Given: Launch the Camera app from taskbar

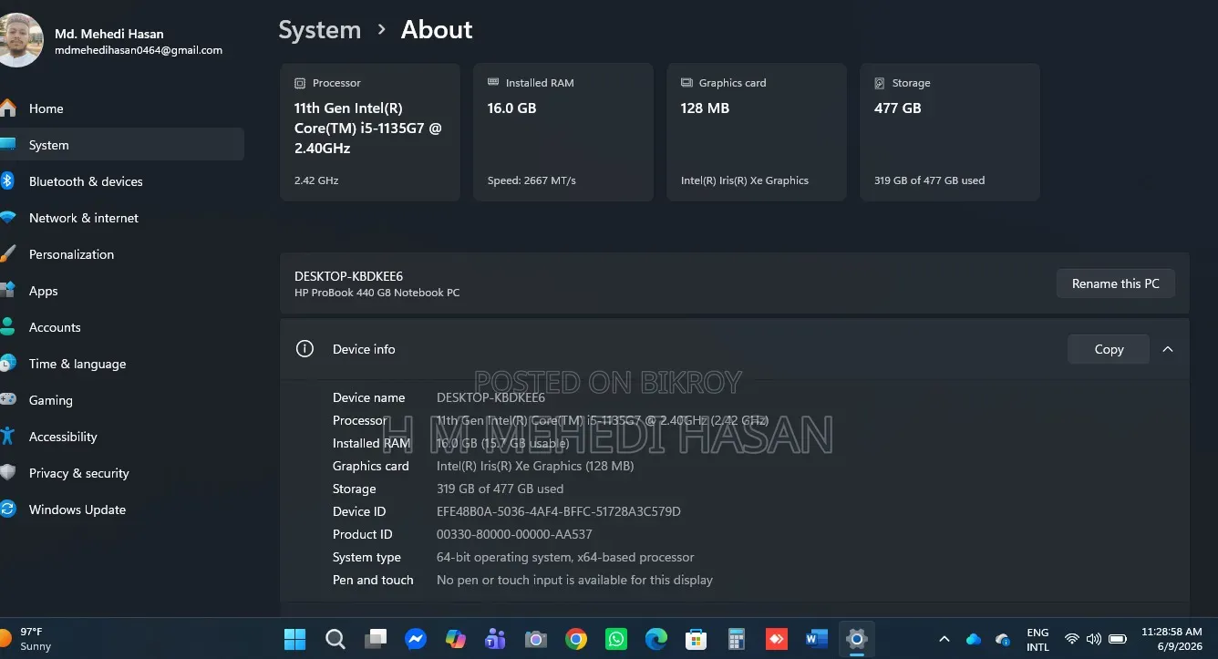Looking at the screenshot, I should coord(536,639).
